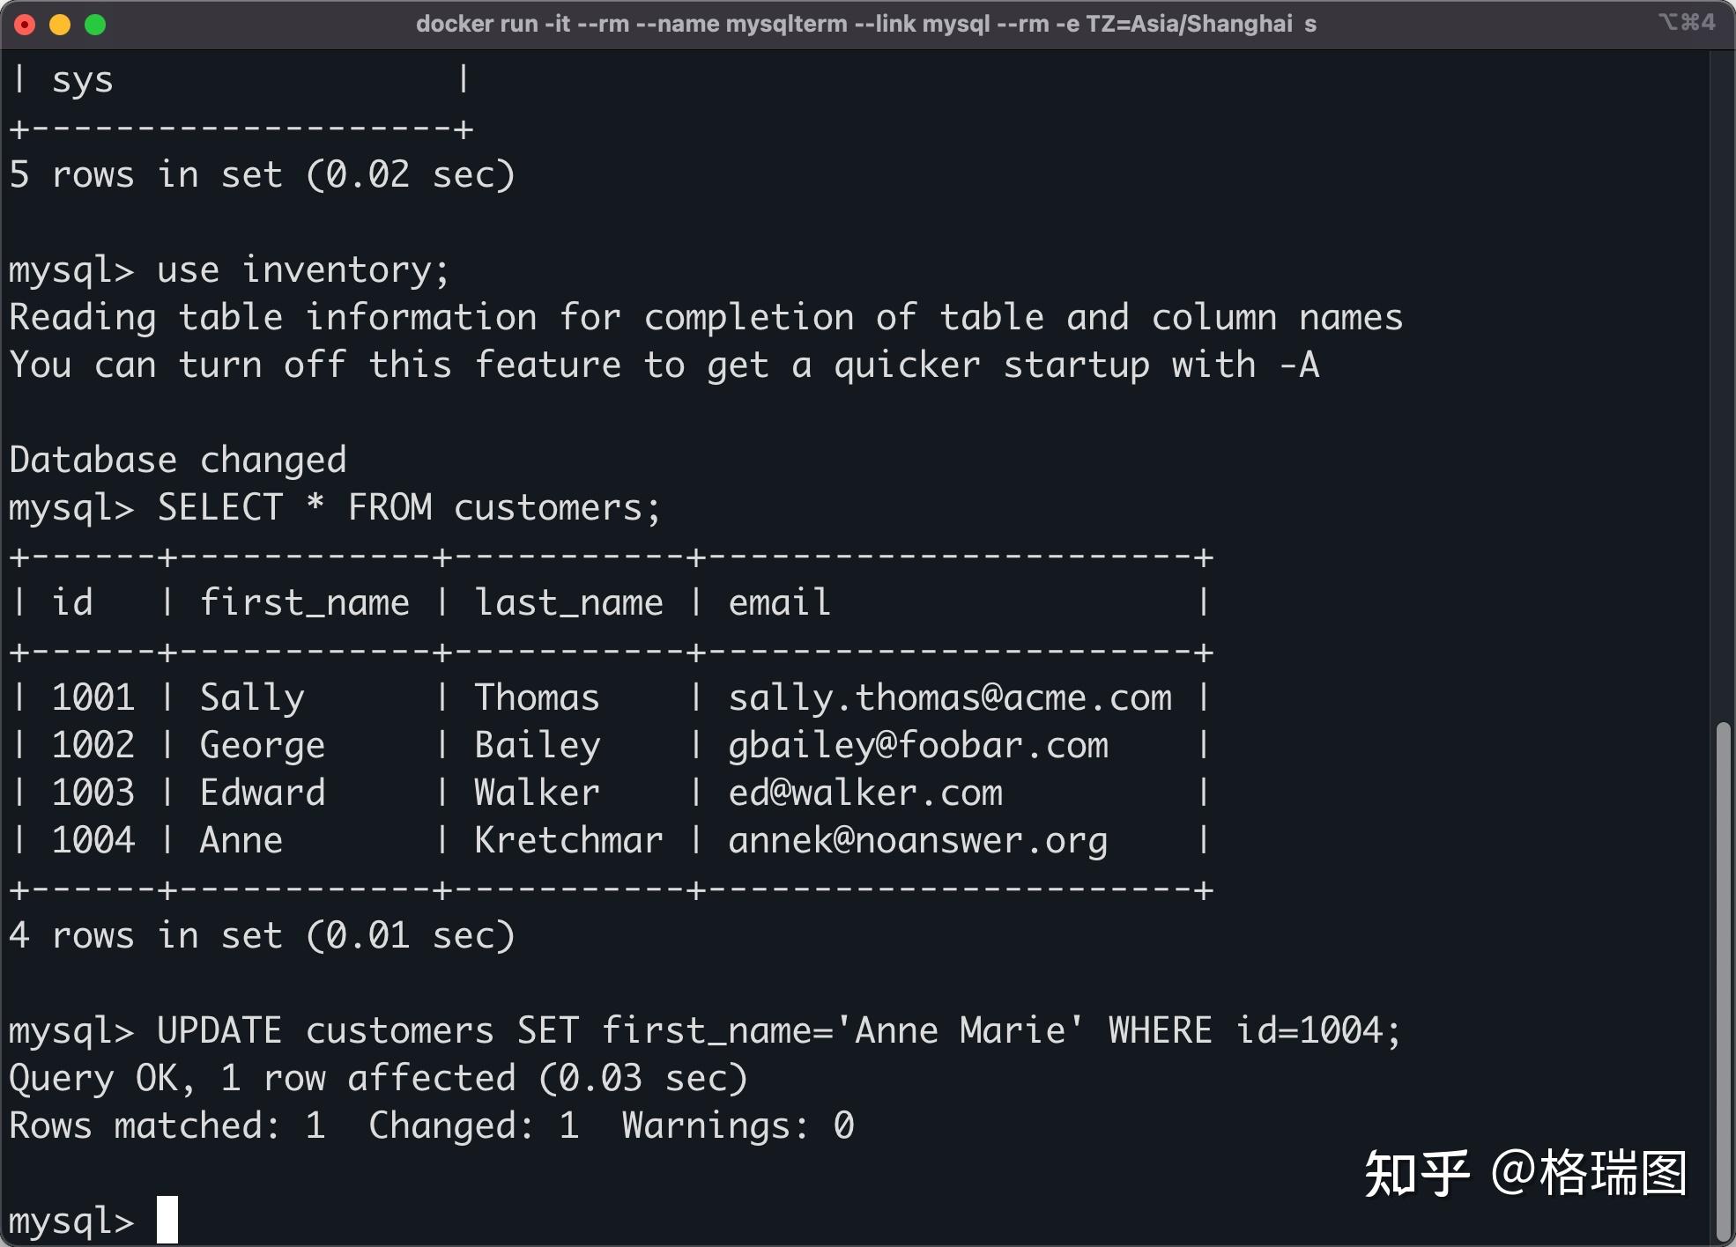Click the use inventory command

point(303,270)
